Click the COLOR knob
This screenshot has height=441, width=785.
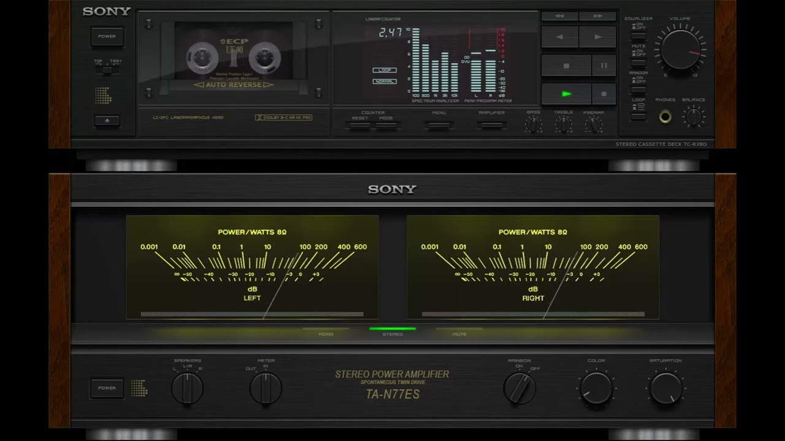coord(596,388)
